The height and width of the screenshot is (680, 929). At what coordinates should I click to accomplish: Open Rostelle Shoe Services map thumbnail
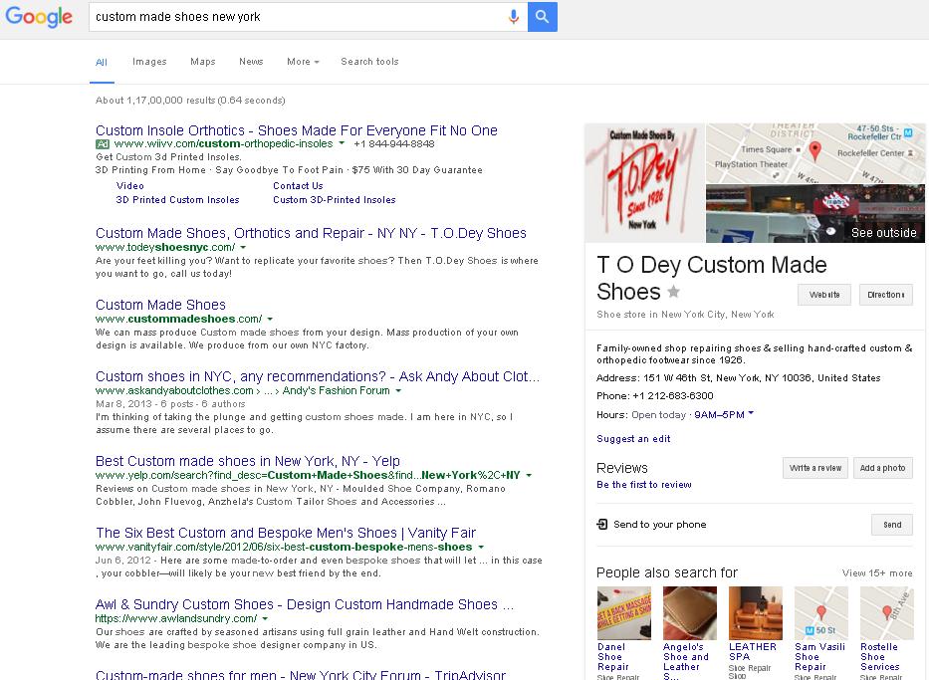coord(887,613)
